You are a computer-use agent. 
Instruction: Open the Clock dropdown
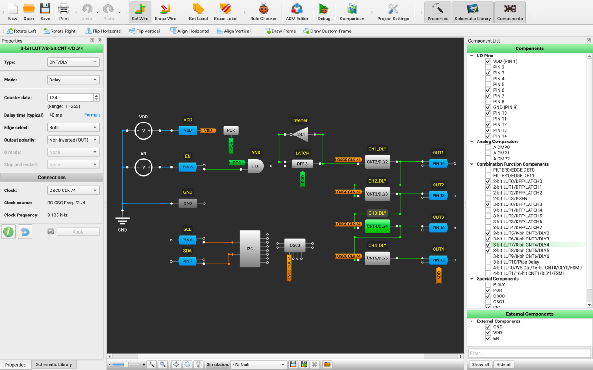[x=73, y=190]
